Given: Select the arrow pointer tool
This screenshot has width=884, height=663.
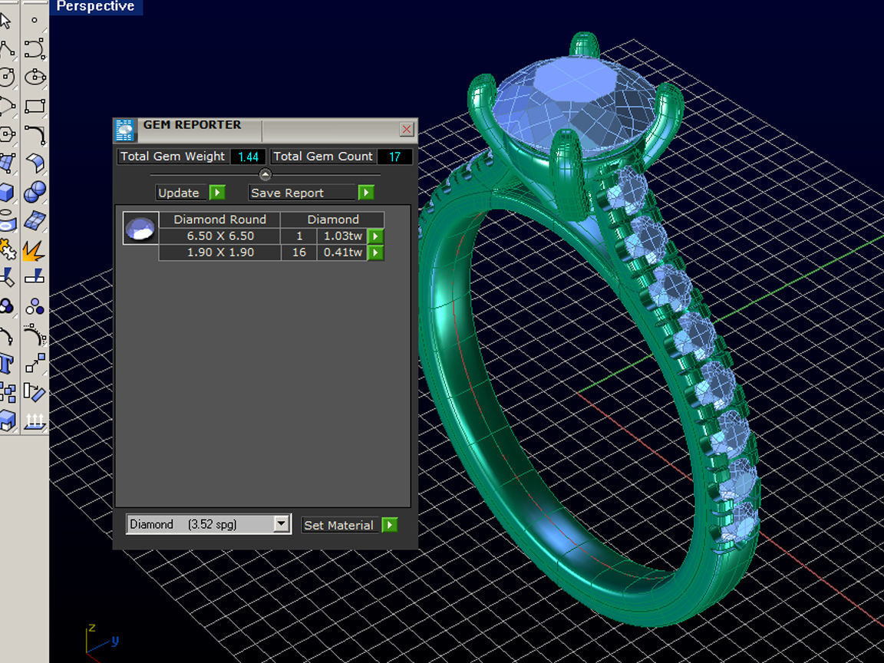Looking at the screenshot, I should pos(5,20).
